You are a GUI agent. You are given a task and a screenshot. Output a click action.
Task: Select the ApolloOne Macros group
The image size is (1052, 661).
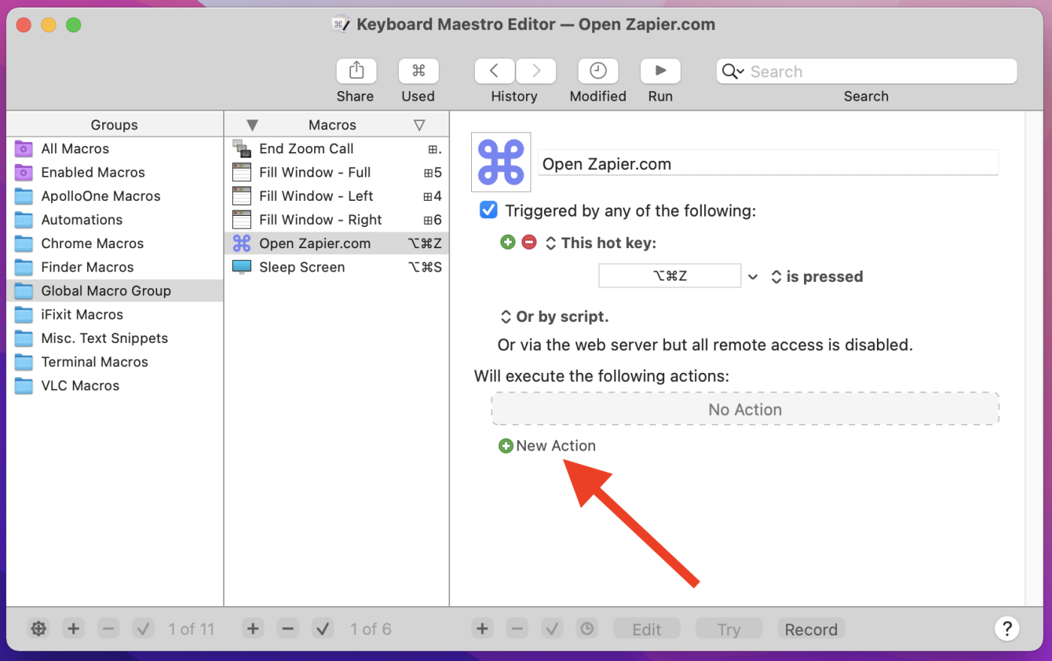coord(115,196)
